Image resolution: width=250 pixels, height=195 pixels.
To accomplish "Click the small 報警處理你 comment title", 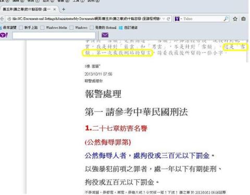I will (94, 81).
